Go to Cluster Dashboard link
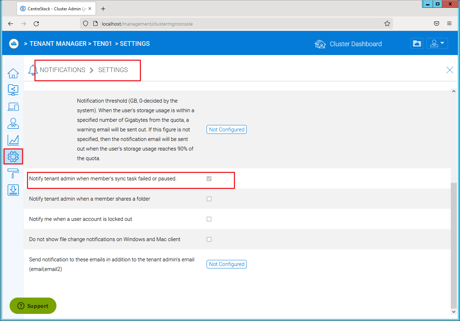 coord(348,44)
